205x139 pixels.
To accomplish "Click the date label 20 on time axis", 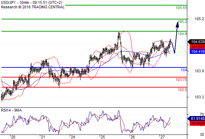I will [x=13, y=137].
